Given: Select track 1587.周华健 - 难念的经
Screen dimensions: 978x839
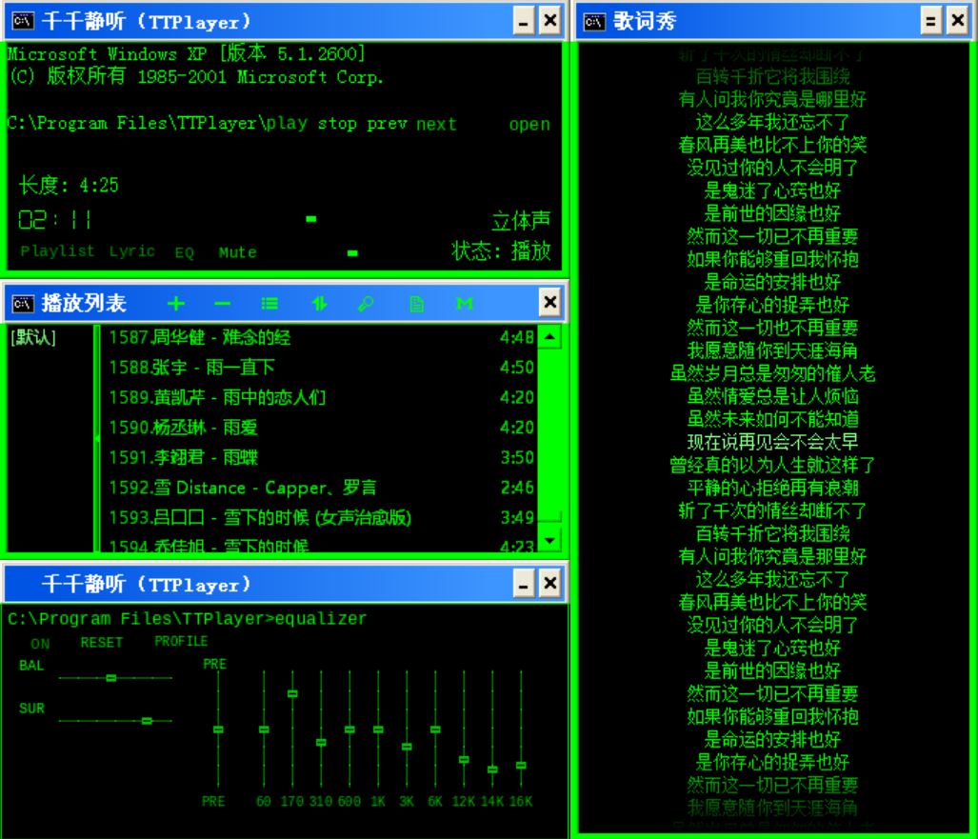Looking at the screenshot, I should point(321,337).
